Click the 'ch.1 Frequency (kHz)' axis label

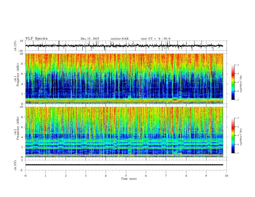click(x=16, y=75)
